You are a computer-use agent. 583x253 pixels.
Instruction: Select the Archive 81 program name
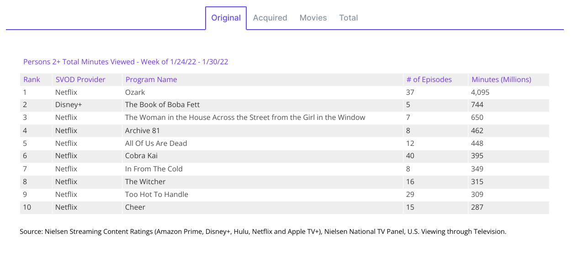pyautogui.click(x=143, y=130)
